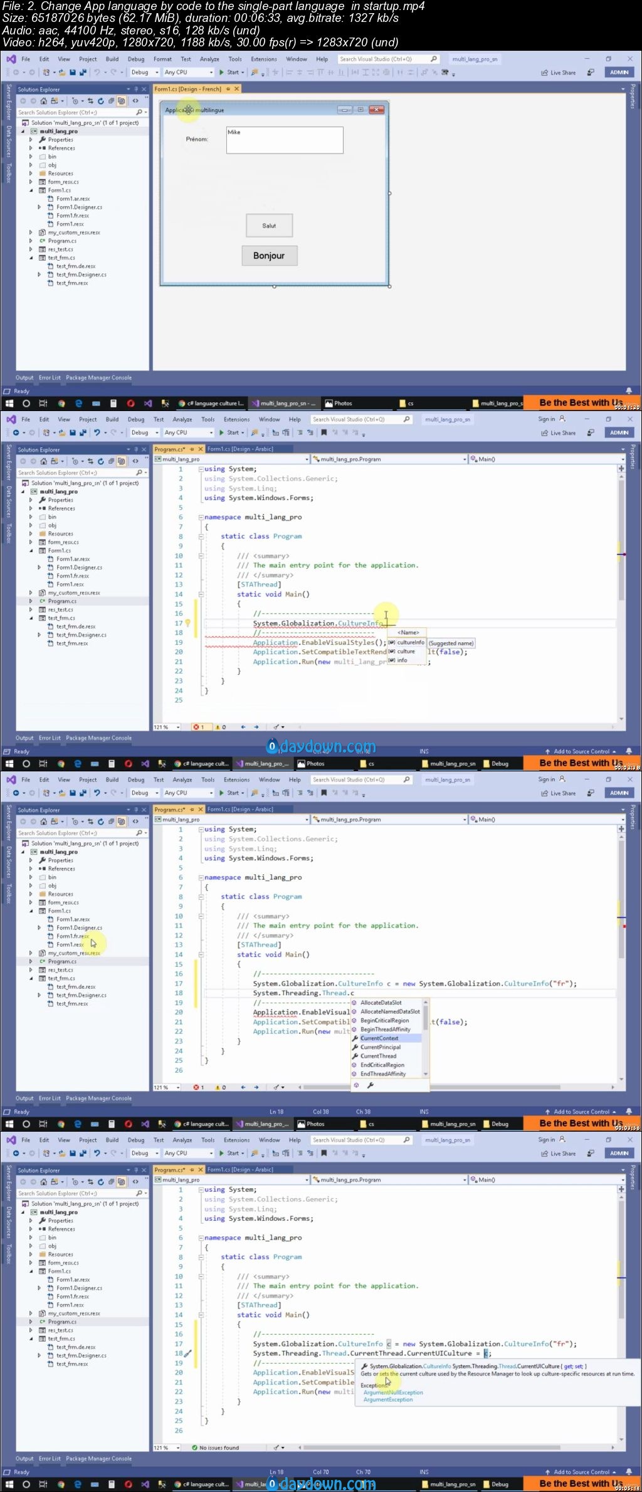Click the Windows Start button under the French designer frame
The image size is (642, 1492).
tap(9, 404)
